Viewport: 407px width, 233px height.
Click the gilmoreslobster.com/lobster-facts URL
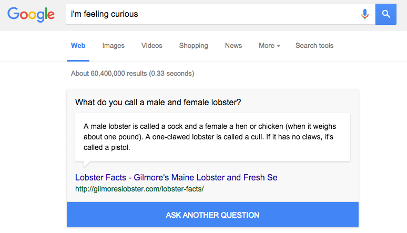[x=139, y=189]
